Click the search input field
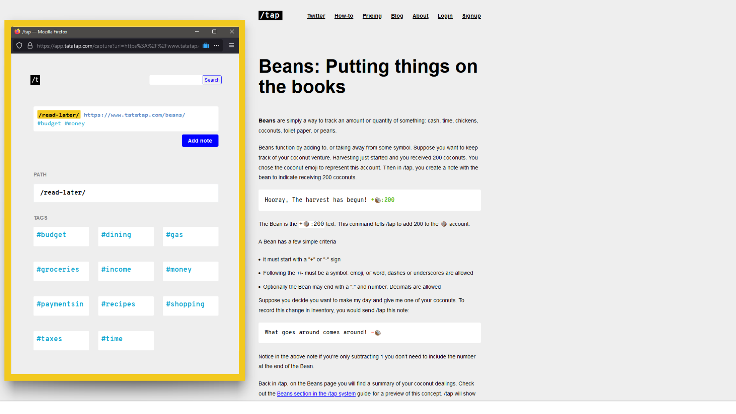Screen dimensions: 736x414 (x=176, y=80)
